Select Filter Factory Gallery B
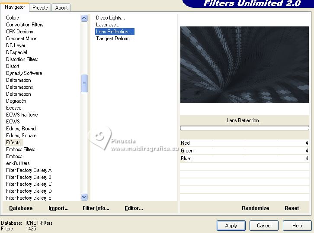314x233 pixels. pos(29,177)
